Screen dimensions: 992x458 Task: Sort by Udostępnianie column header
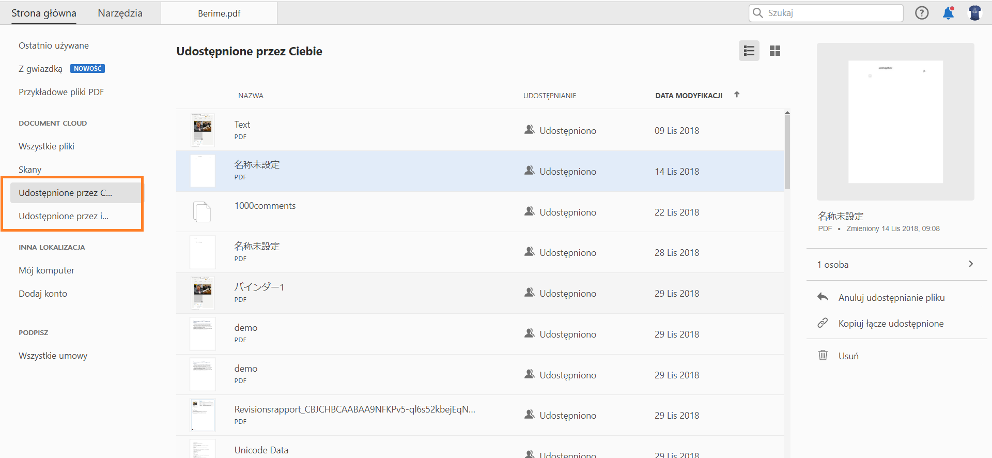[x=550, y=96]
